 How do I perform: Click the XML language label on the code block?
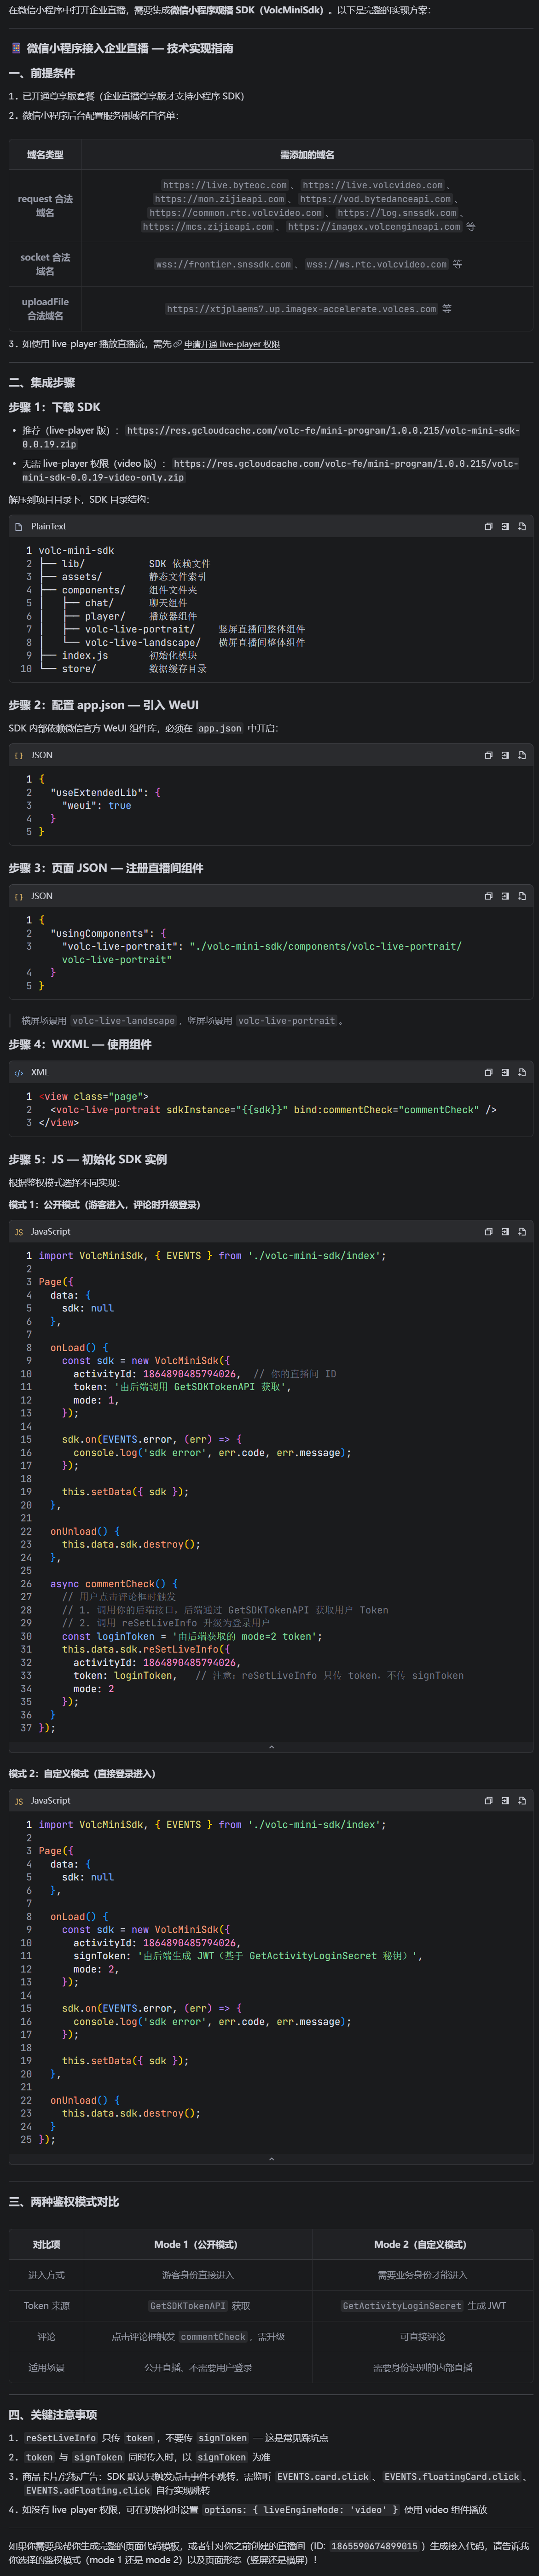[x=39, y=1072]
